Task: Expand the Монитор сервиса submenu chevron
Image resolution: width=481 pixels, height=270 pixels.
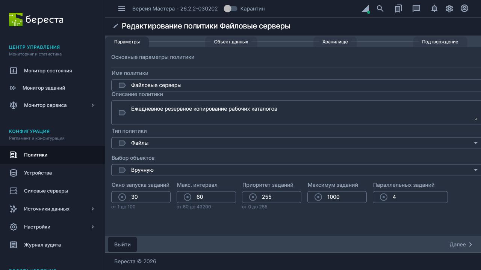Action: point(93,105)
